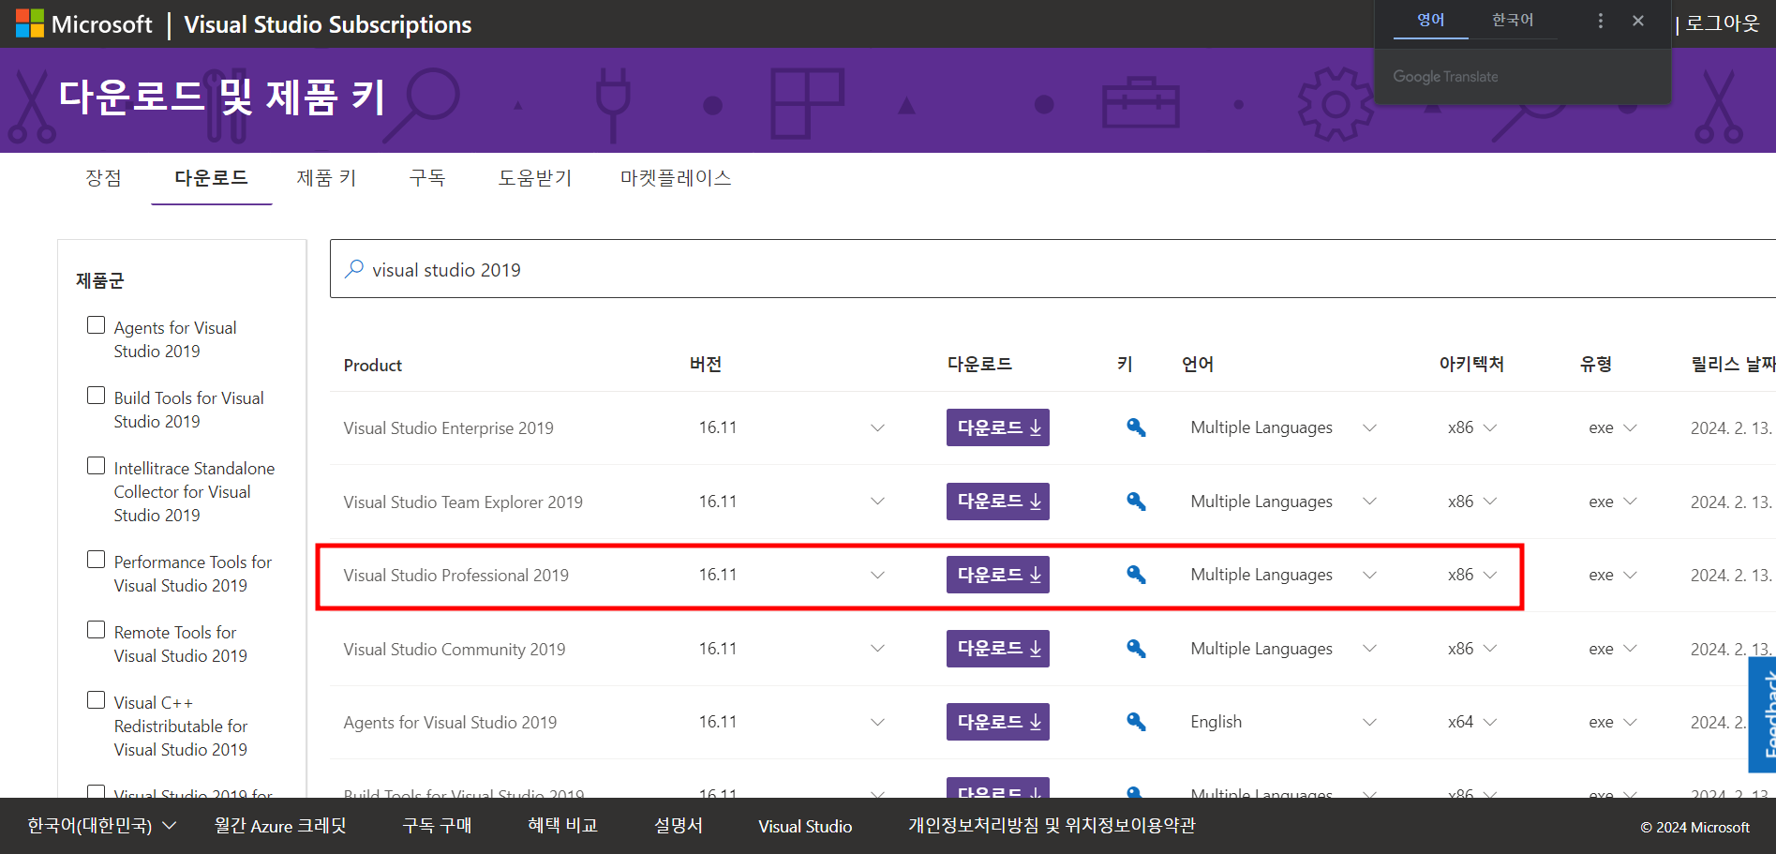Open product key for Visual Studio Professional 2019

[x=1136, y=575]
